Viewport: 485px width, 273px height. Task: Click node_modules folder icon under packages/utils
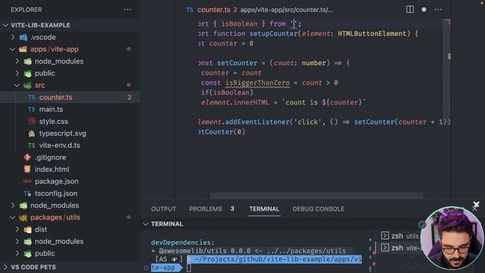[28, 241]
